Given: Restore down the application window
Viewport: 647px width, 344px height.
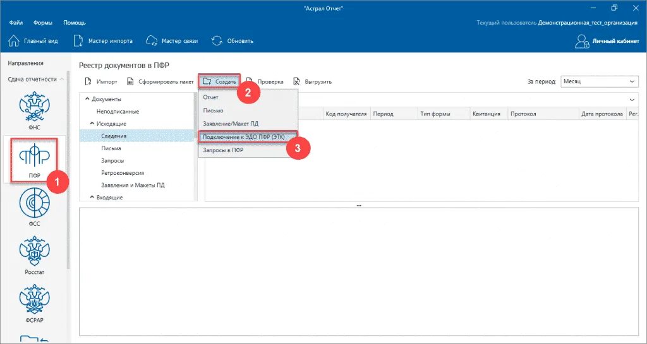Looking at the screenshot, I should coord(614,8).
